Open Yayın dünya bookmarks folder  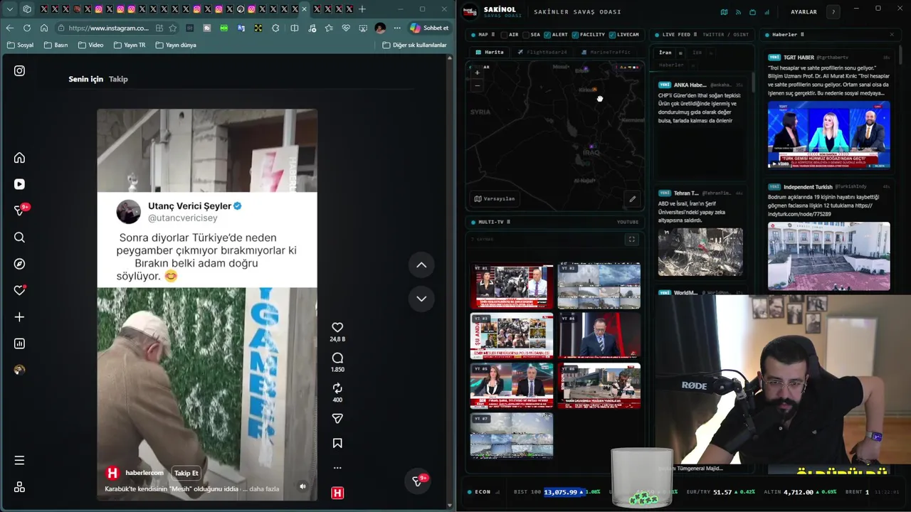[175, 45]
